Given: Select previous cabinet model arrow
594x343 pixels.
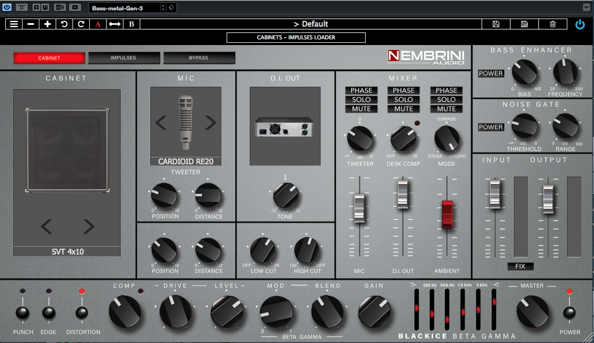Looking at the screenshot, I should [x=46, y=226].
